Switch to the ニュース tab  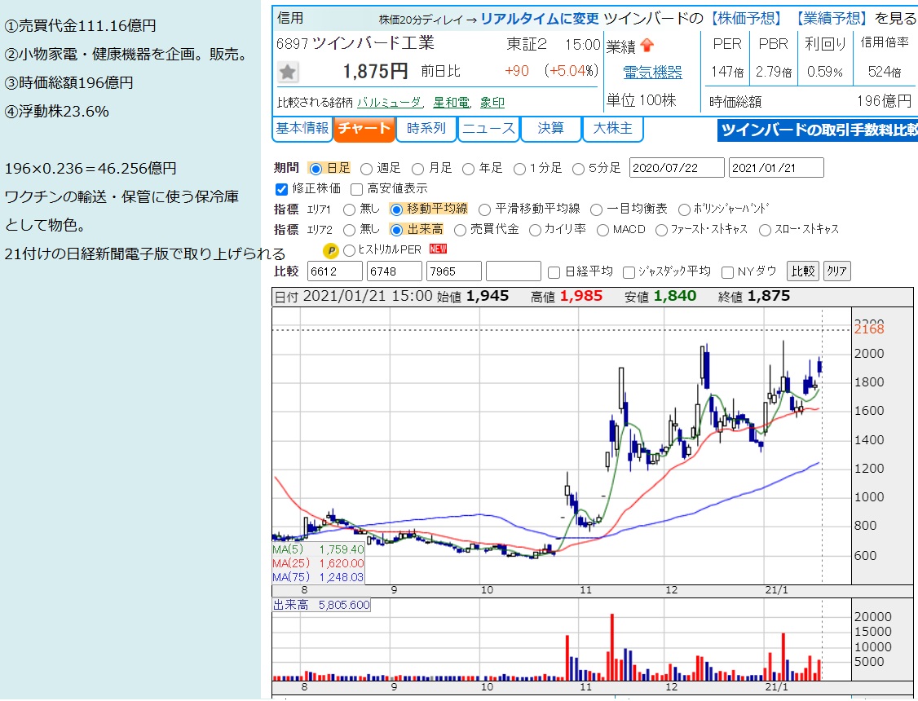[488, 130]
